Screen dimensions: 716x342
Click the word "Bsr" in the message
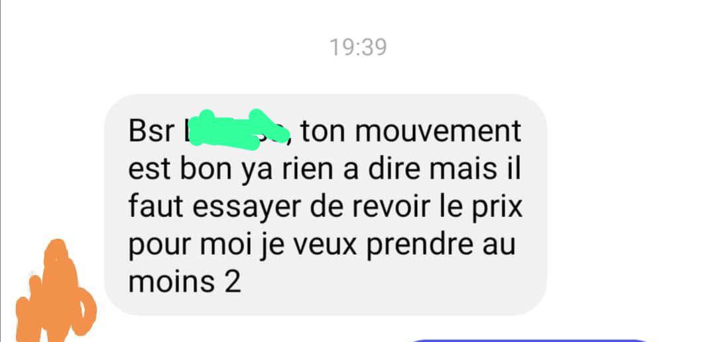click(151, 132)
